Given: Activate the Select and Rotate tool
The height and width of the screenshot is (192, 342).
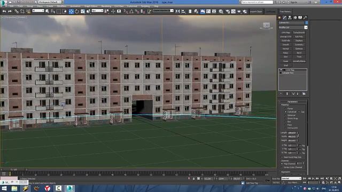Looking at the screenshot, I should click(77, 11).
